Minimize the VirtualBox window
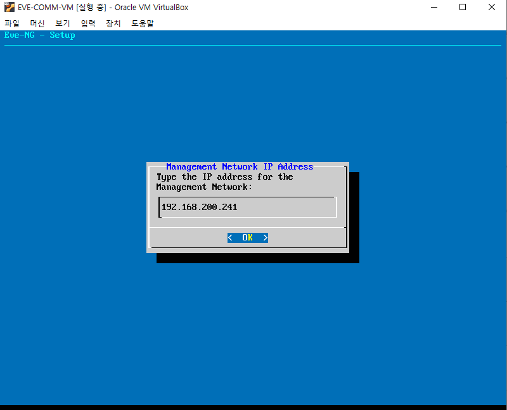Viewport: 507px width, 410px height. tap(434, 7)
